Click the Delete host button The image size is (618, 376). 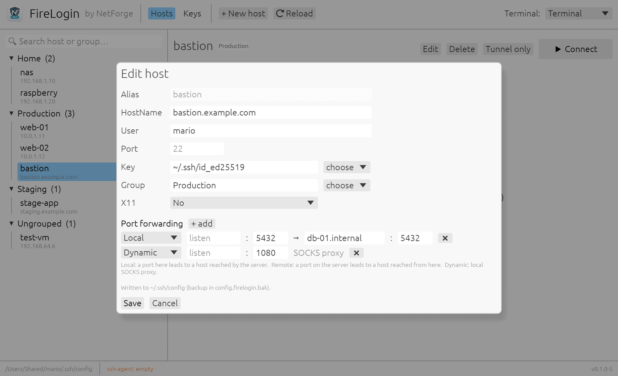click(462, 49)
